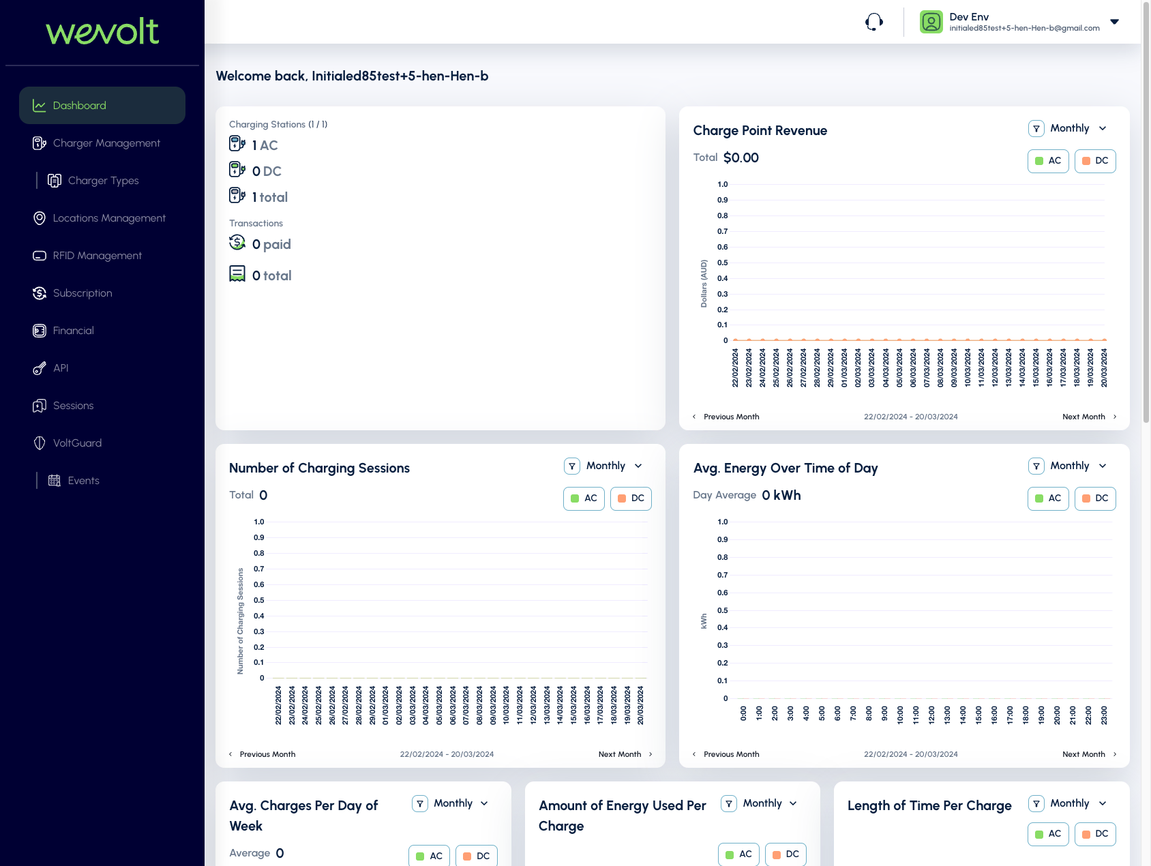Toggle DC series in Charge Point Revenue

tap(1095, 161)
